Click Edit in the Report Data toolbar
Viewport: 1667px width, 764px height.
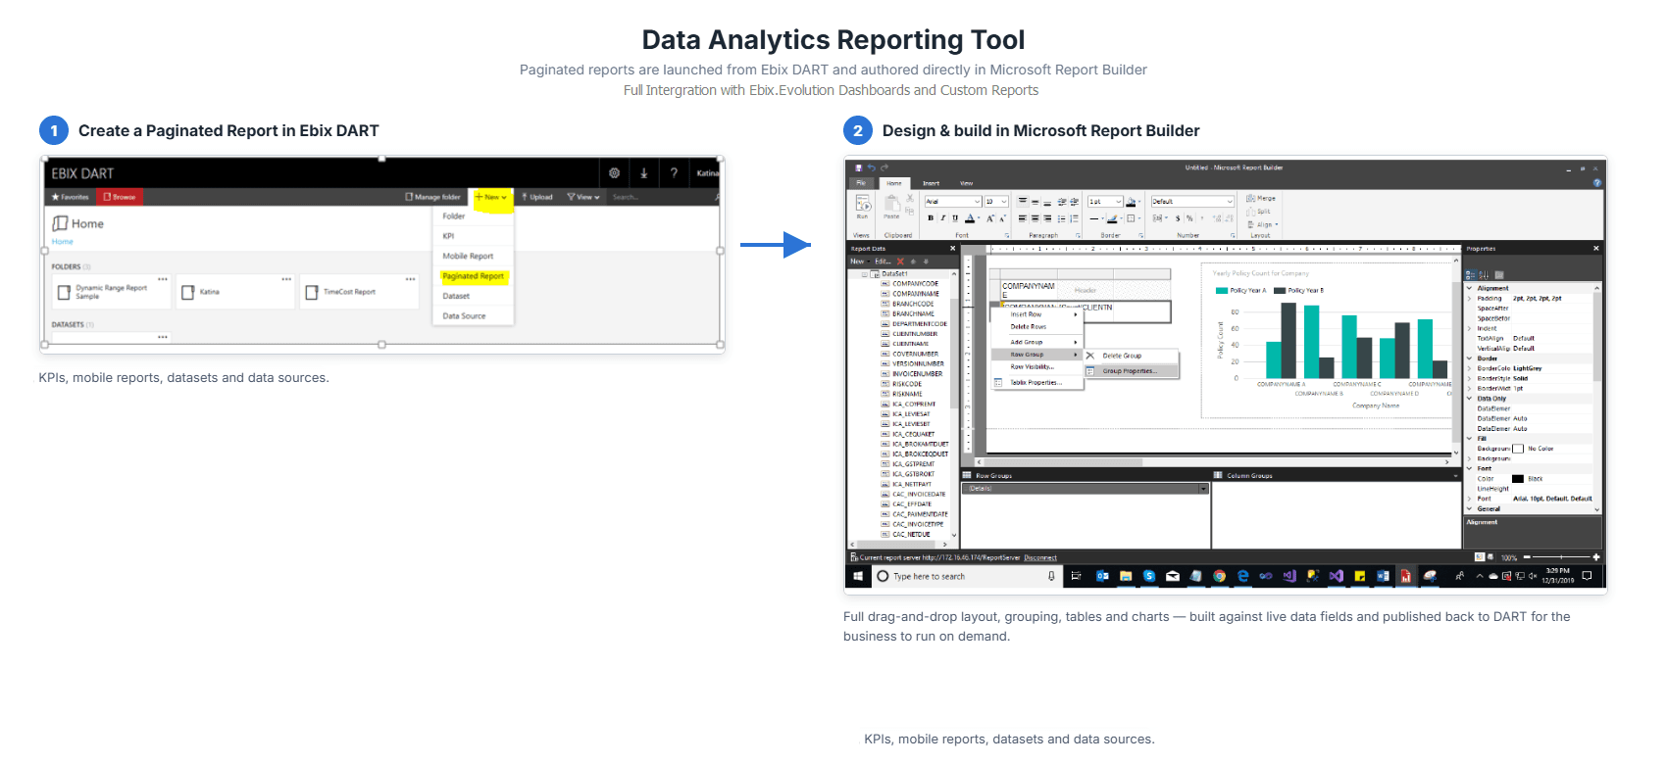coord(882,262)
